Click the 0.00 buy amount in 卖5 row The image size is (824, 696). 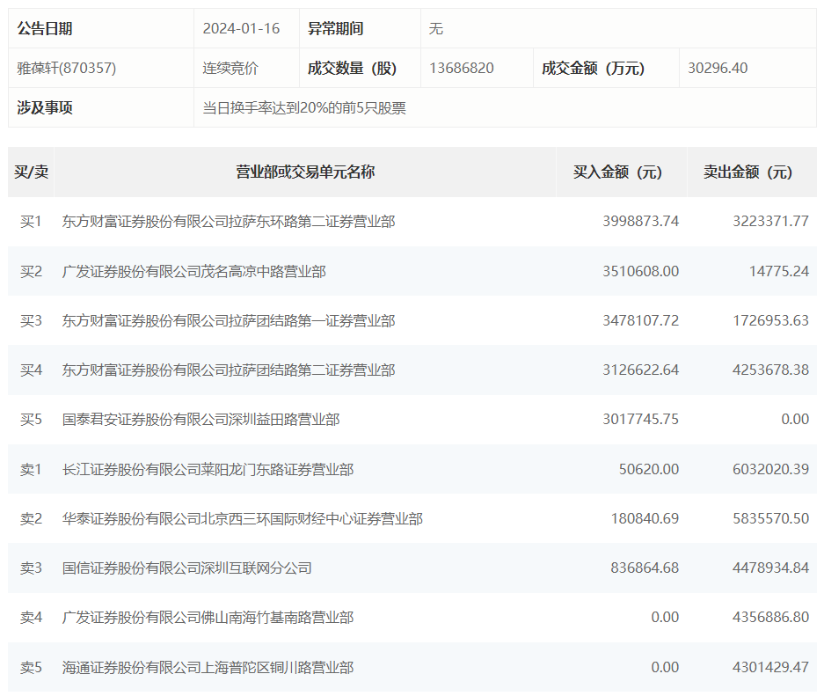click(x=665, y=668)
